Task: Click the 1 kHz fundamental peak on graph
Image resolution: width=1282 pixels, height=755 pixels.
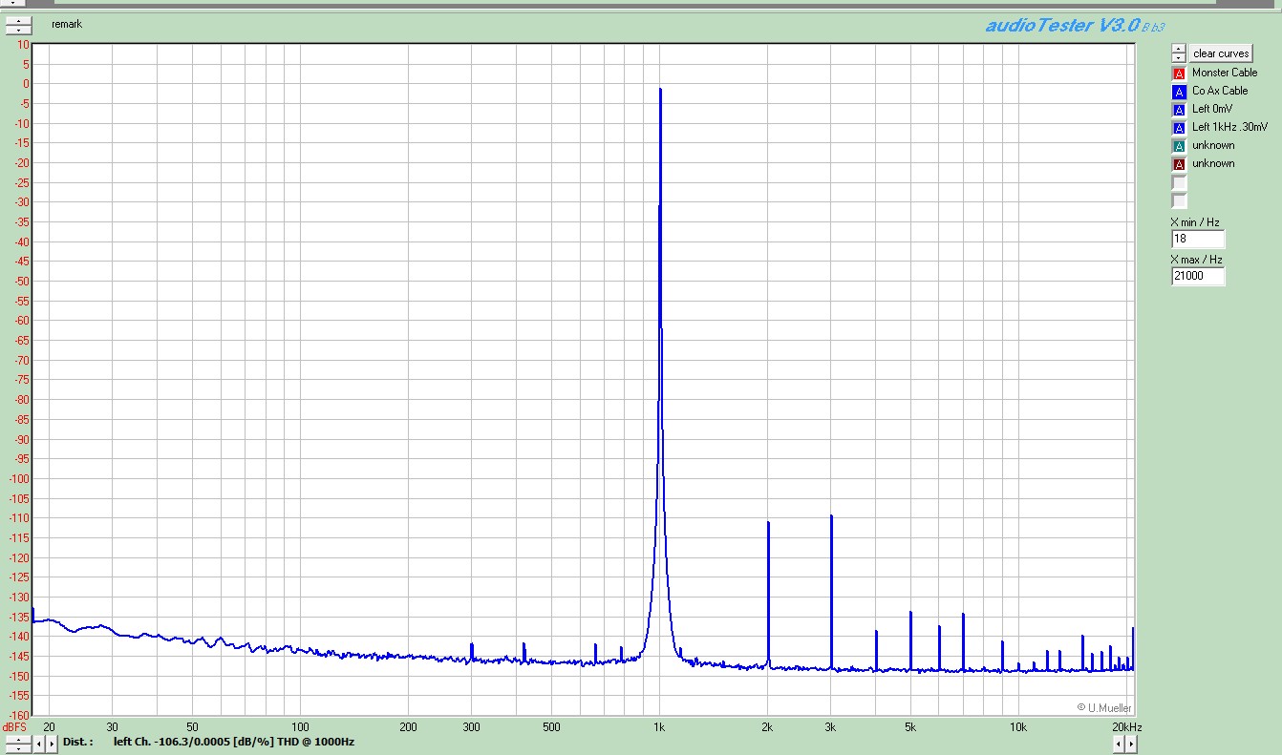Action: [x=660, y=90]
